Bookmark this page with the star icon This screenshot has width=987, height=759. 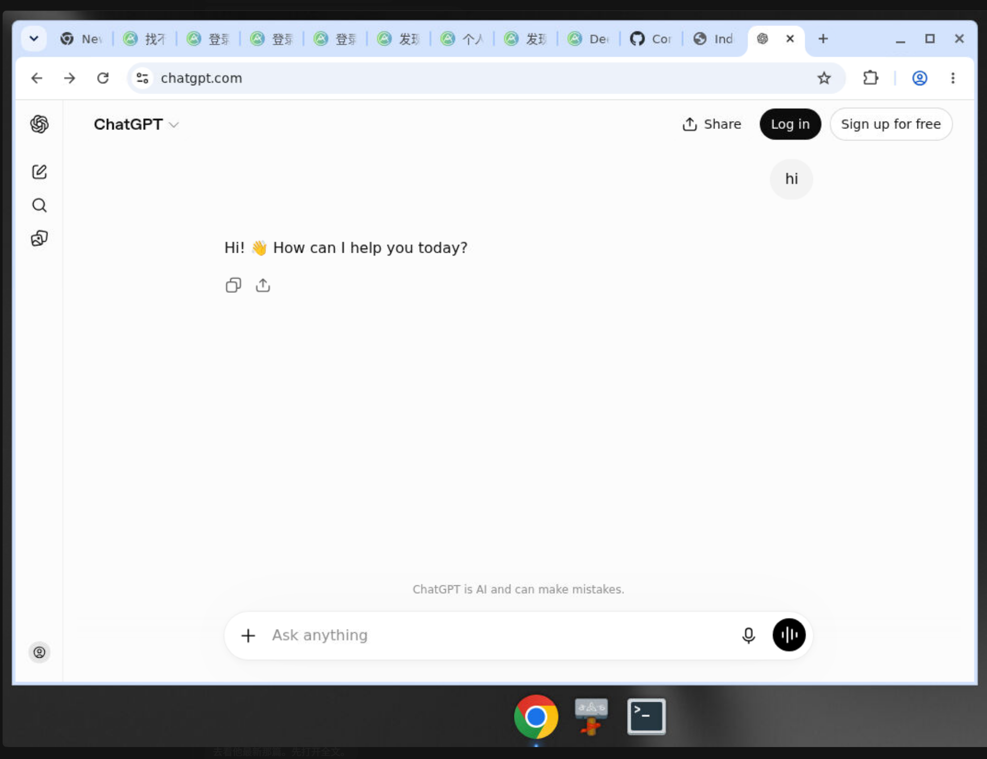click(824, 78)
